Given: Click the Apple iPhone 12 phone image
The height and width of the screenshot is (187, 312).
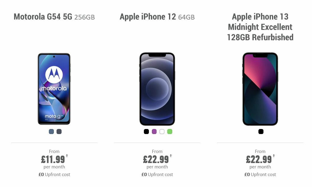Looking at the screenshot, I should [157, 88].
